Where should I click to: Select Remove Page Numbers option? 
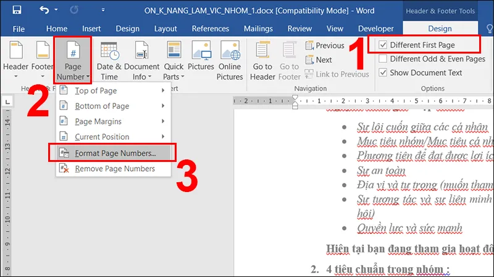pyautogui.click(x=115, y=168)
